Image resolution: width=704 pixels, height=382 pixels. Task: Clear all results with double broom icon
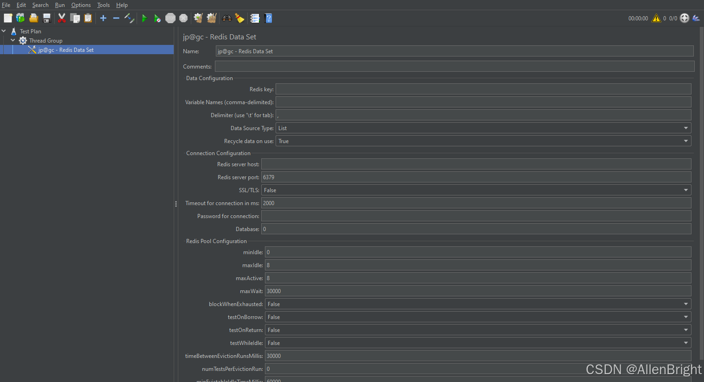coord(212,18)
